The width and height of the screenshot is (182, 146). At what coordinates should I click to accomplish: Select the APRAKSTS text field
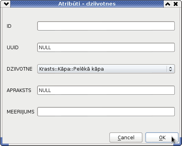pos(106,90)
